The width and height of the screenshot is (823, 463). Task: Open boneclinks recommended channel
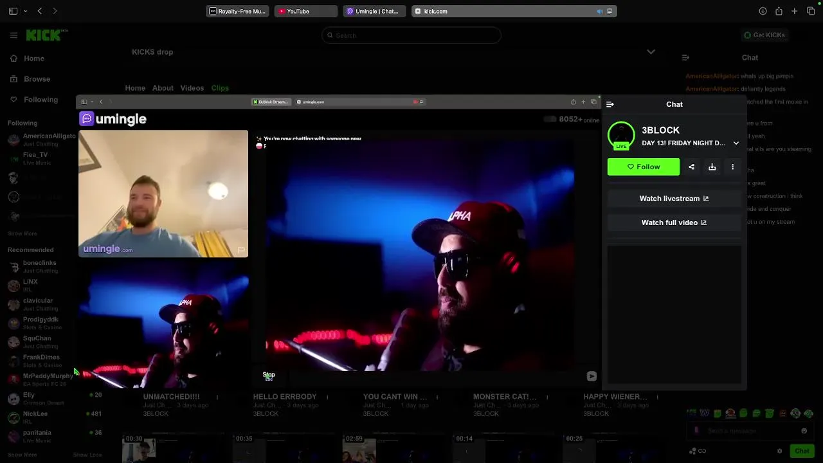(40, 266)
